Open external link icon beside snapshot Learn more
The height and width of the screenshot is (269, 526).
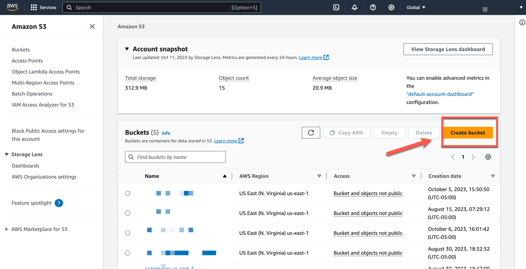326,57
